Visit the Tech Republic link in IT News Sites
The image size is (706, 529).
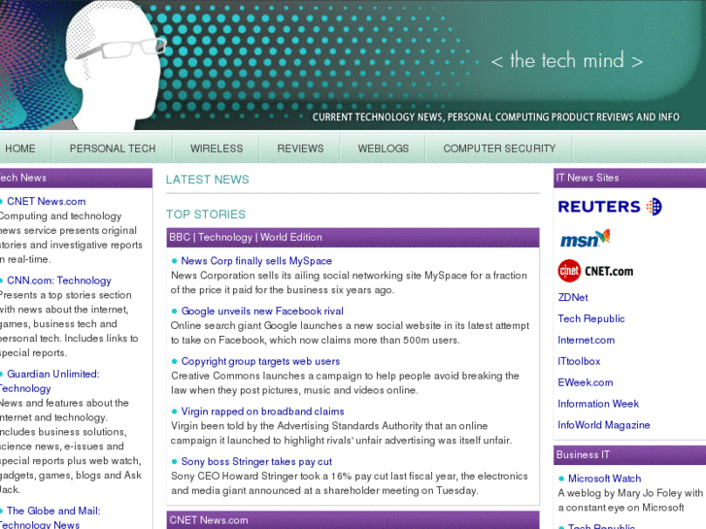591,318
